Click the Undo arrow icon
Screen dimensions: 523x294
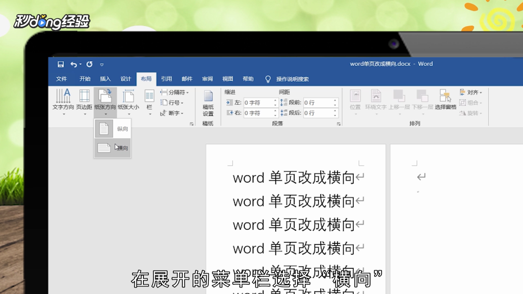[74, 64]
